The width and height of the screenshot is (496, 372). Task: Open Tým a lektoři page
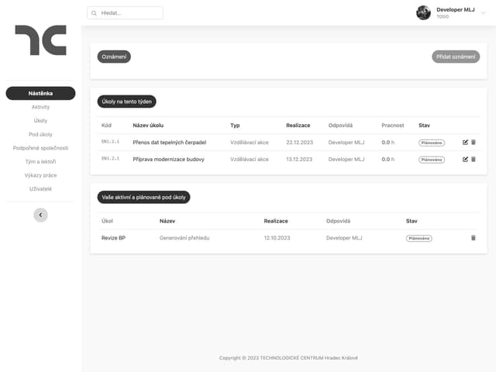tap(40, 161)
